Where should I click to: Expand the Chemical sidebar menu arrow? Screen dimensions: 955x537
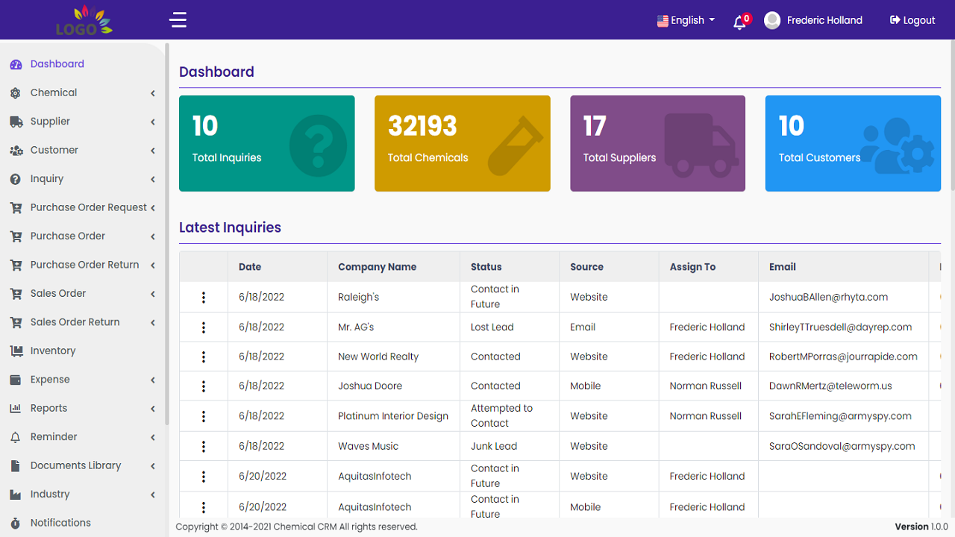click(x=152, y=93)
